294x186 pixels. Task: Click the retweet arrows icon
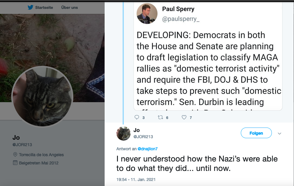click(x=160, y=117)
